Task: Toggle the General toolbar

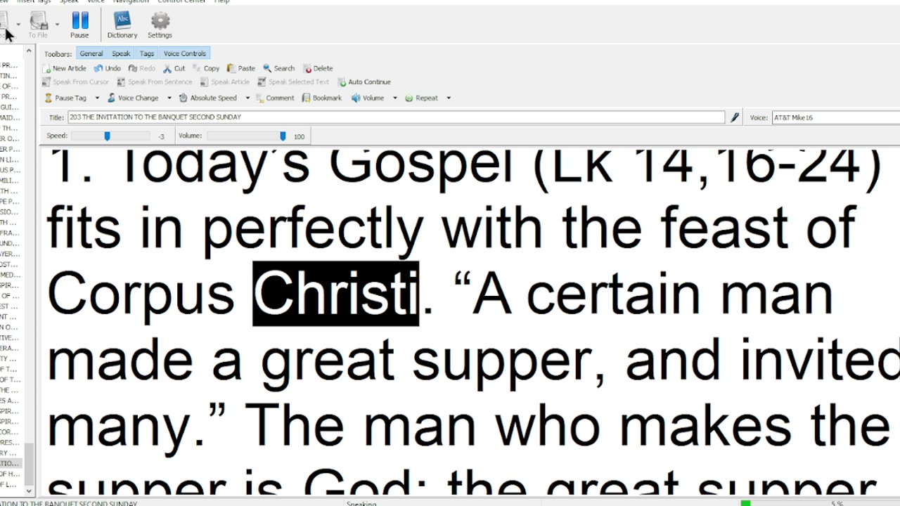Action: pos(91,53)
